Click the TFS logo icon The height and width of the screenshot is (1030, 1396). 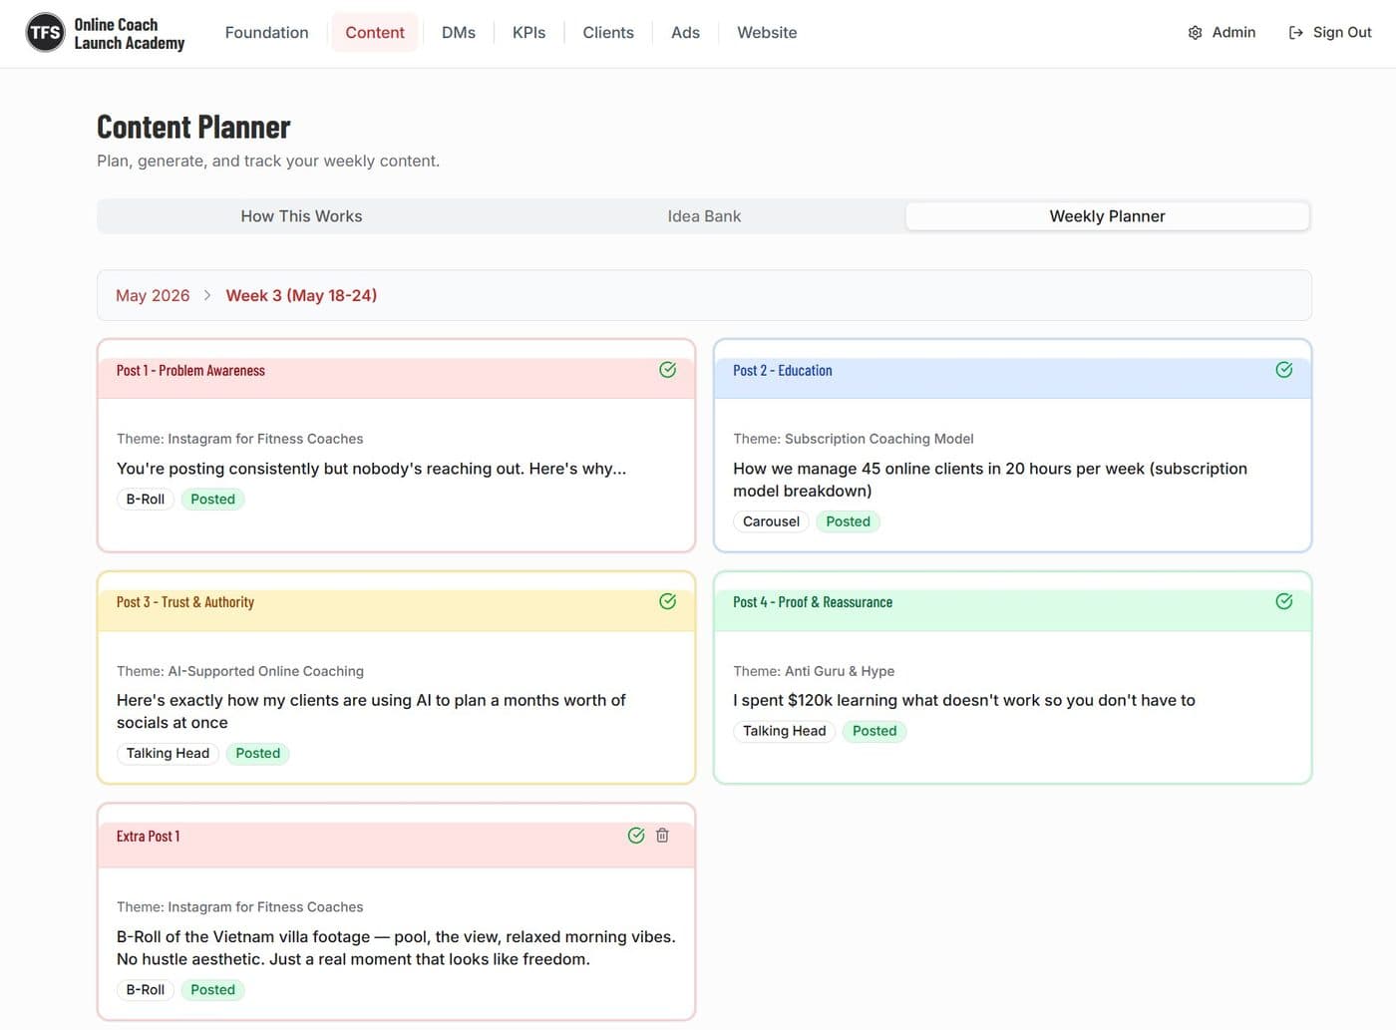click(45, 33)
